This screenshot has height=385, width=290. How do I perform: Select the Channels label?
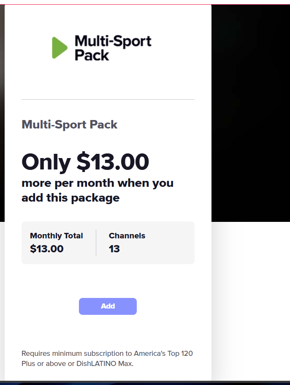pos(127,236)
